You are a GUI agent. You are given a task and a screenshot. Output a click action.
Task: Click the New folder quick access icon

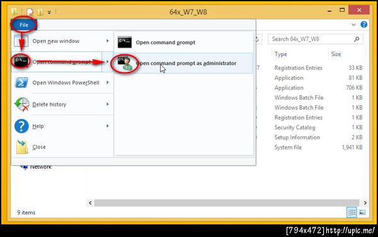point(40,11)
